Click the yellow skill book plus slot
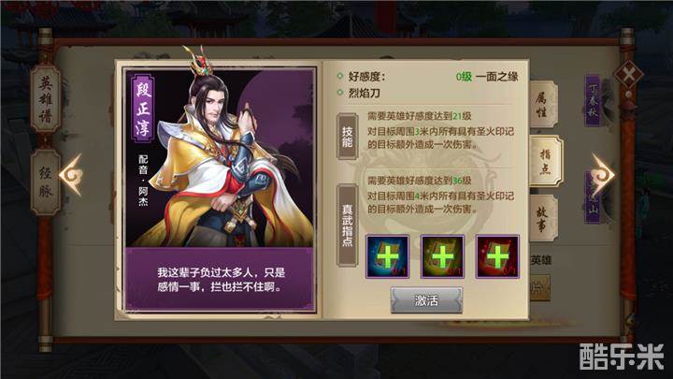This screenshot has width=673, height=379. (442, 256)
